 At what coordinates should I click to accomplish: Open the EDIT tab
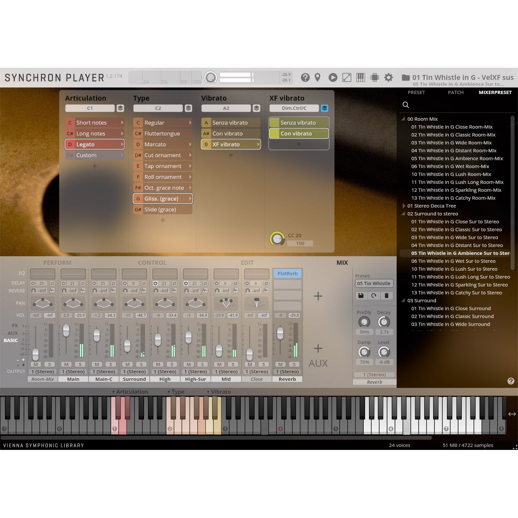[x=247, y=263]
